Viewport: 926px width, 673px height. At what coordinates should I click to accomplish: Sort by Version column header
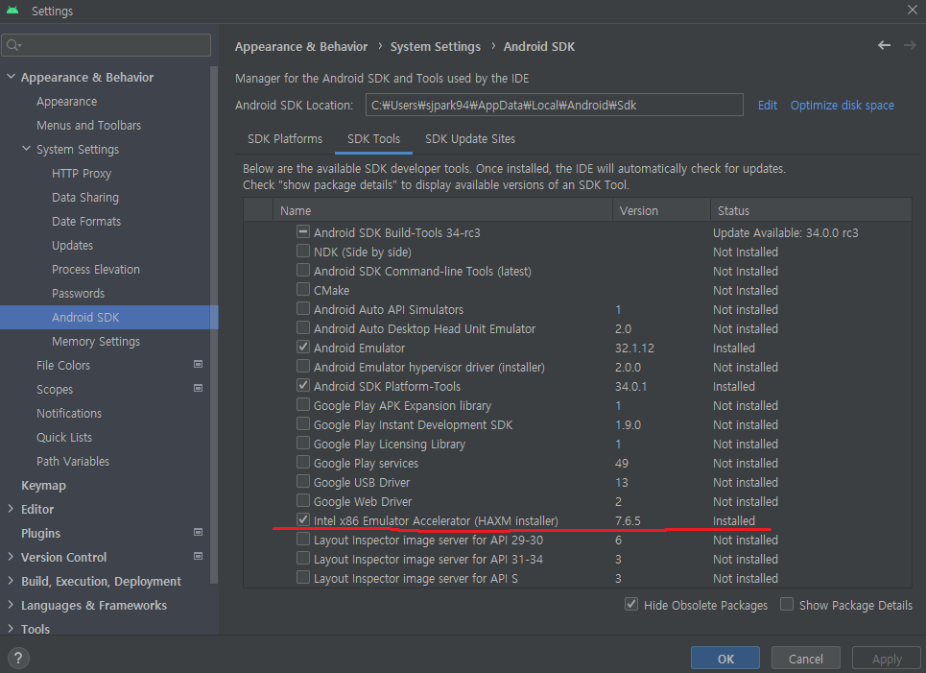click(x=661, y=210)
